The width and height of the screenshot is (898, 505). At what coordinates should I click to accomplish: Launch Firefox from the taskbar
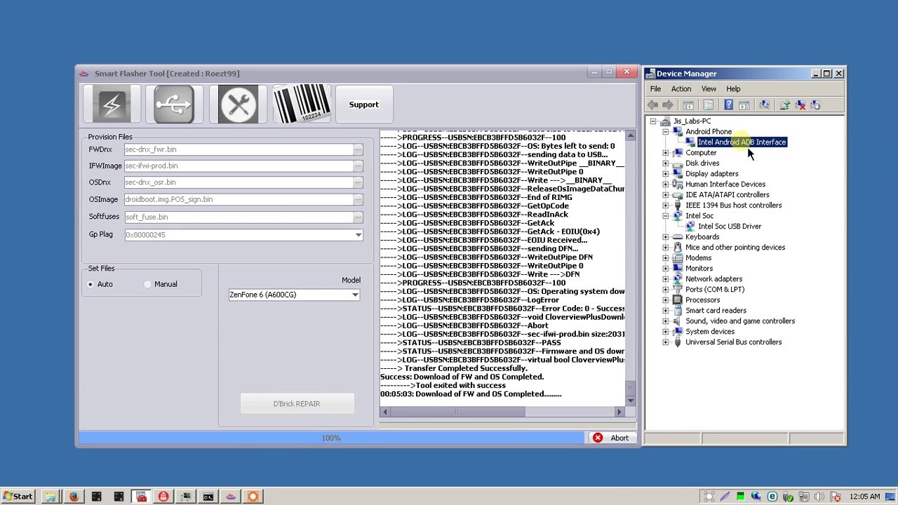pos(73,497)
